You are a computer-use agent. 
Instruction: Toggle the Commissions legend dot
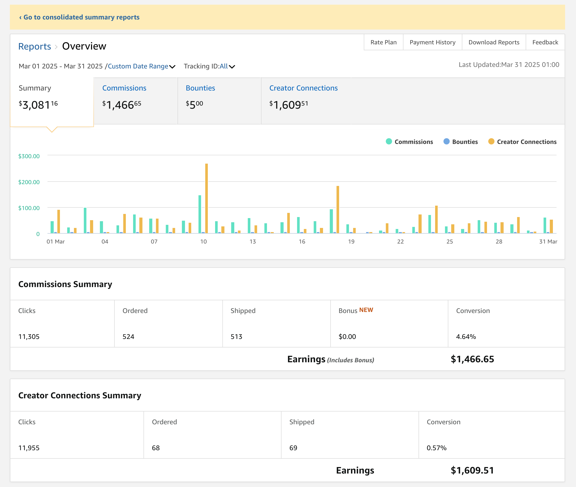click(x=389, y=141)
